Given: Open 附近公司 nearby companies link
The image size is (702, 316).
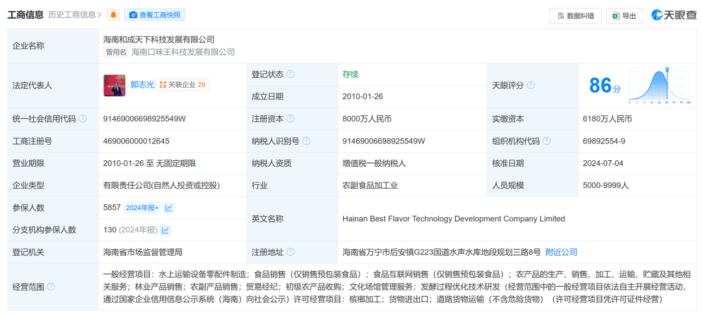Looking at the screenshot, I should click(562, 252).
